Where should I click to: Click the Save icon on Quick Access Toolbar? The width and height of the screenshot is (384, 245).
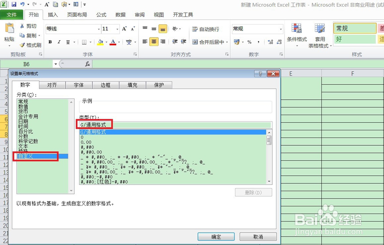tap(14, 3)
